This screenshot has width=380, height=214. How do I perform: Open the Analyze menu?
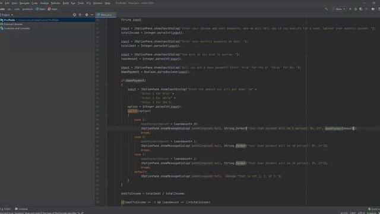coord(45,3)
